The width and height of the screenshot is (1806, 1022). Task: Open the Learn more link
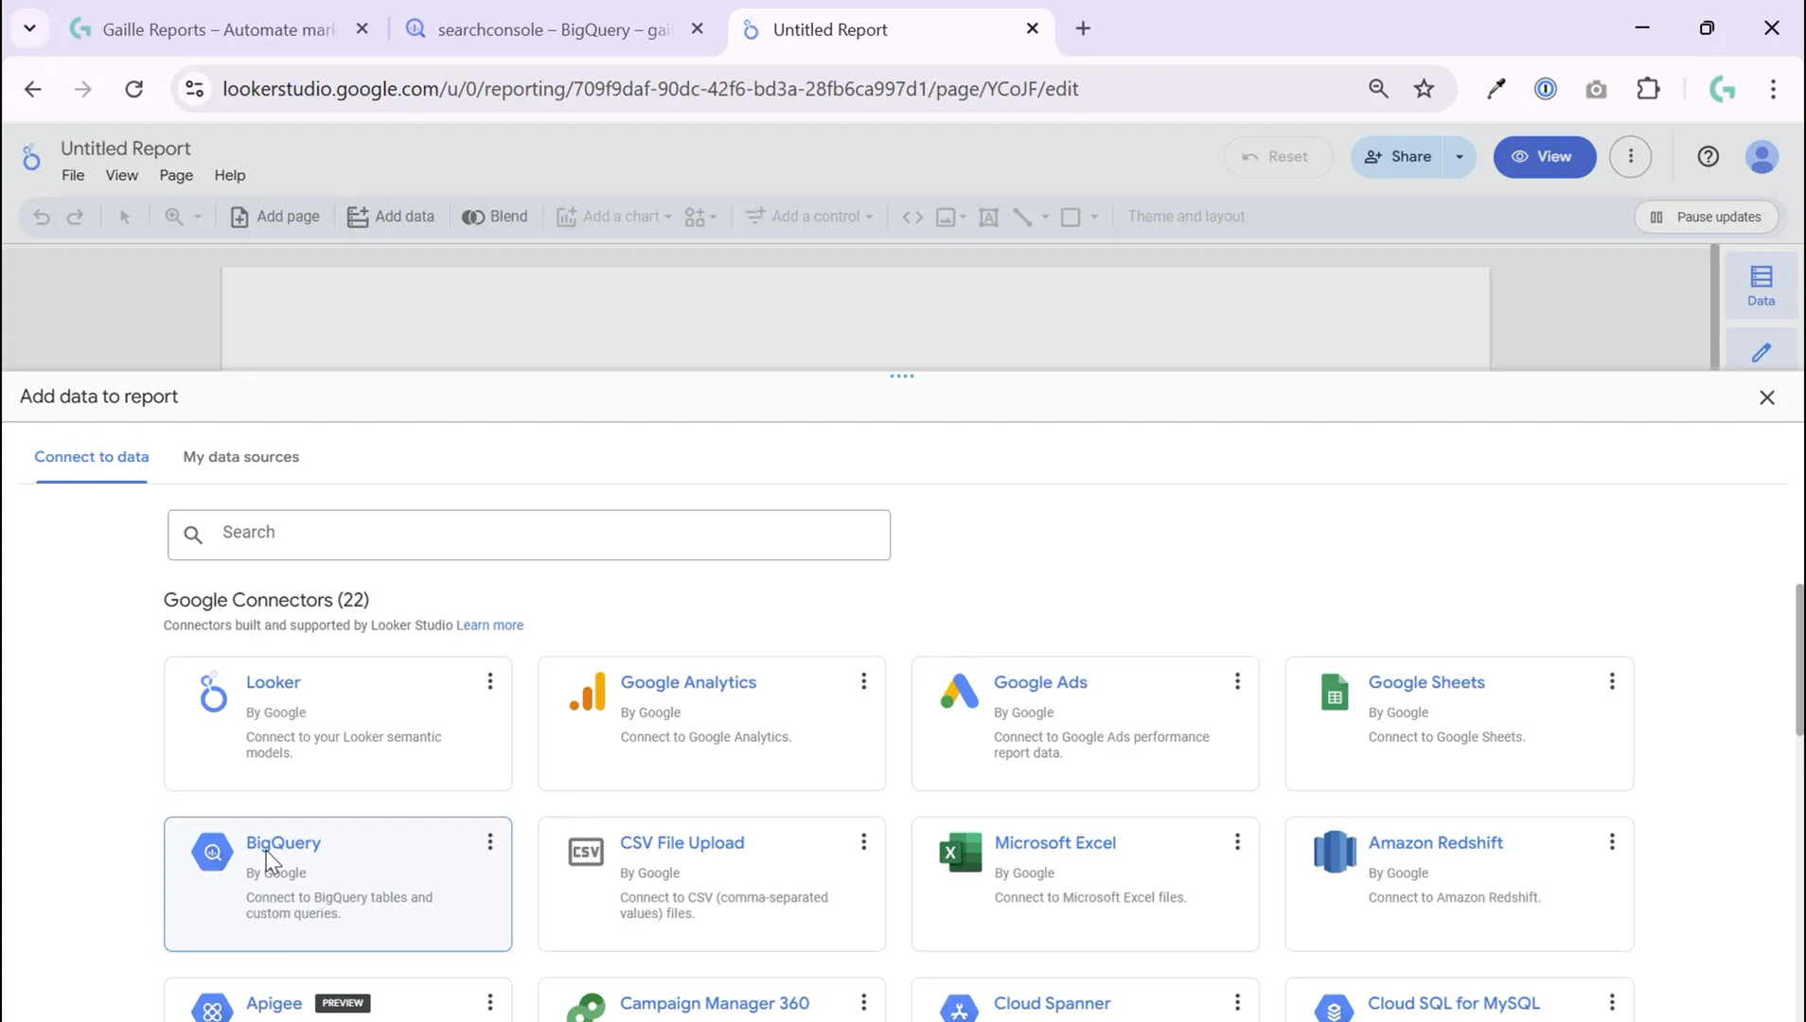(x=489, y=626)
